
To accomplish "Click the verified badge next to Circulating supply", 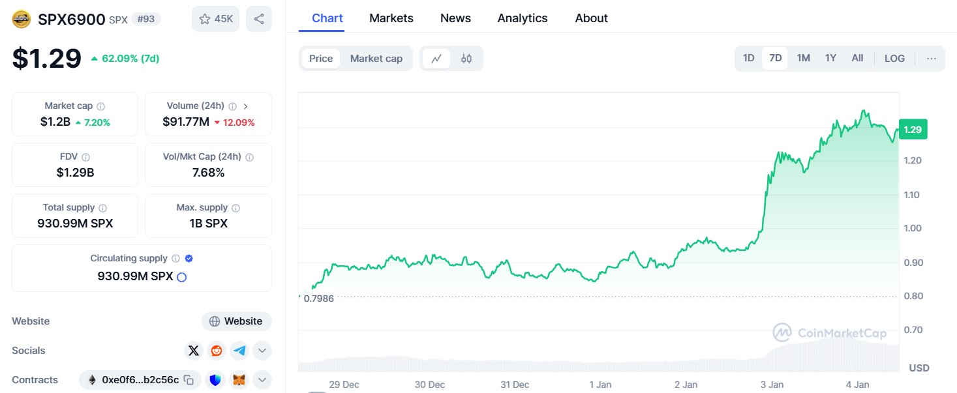I will point(189,259).
